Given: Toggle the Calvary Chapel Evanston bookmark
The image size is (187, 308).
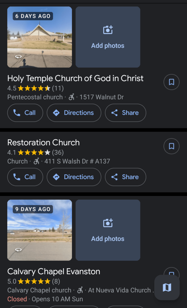Looking at the screenshot, I should coord(171,273).
